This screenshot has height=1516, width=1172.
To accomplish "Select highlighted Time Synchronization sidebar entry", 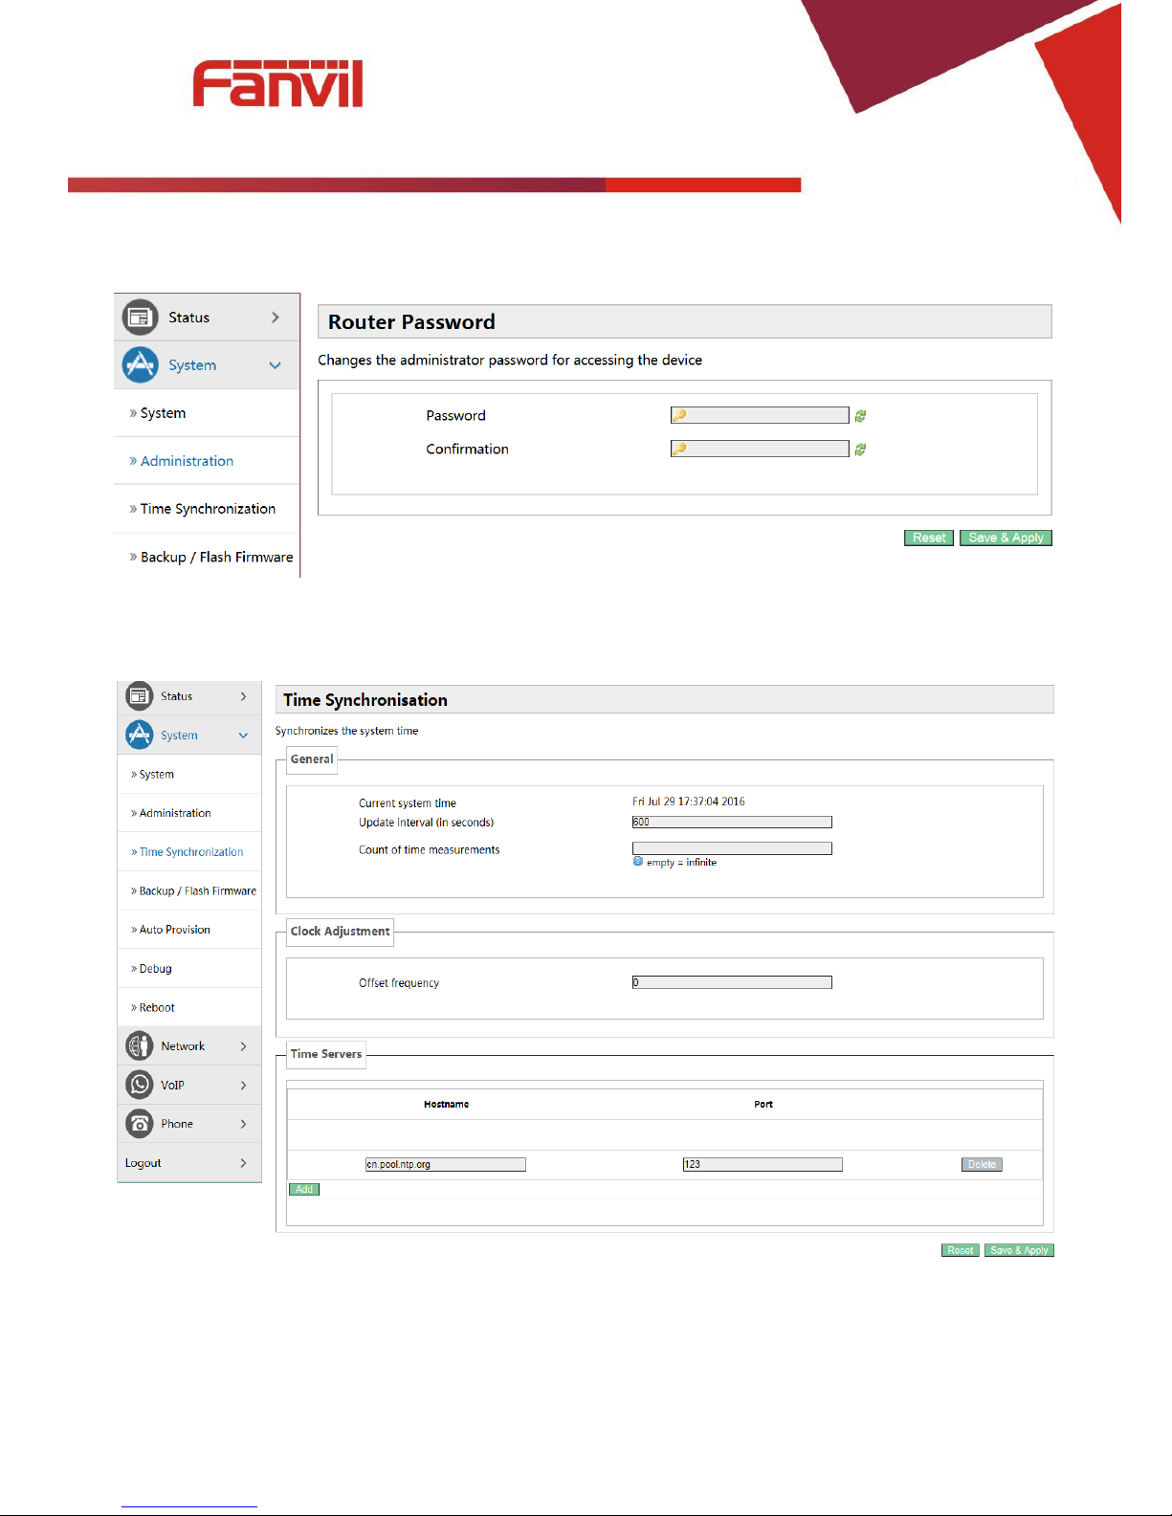I will (x=188, y=852).
